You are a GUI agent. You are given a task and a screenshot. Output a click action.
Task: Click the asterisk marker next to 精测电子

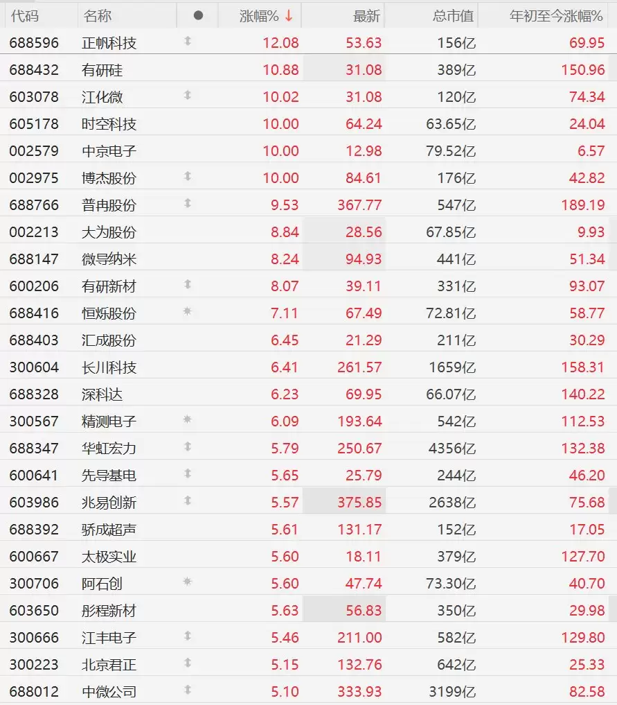pos(188,419)
